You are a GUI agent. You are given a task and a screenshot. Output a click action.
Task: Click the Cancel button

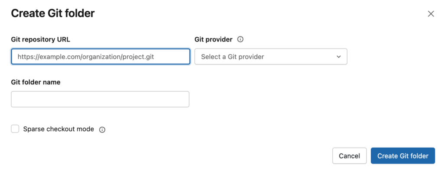[349, 156]
